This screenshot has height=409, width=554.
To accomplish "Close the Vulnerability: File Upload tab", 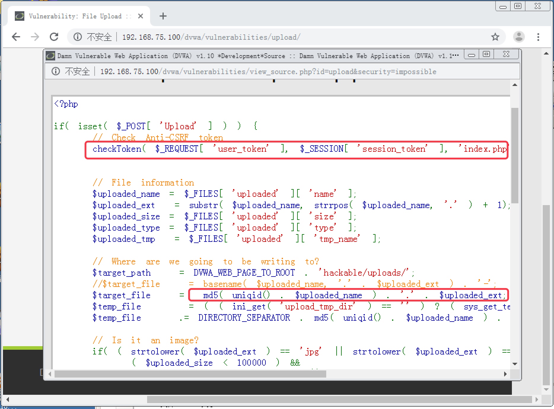I will point(141,16).
